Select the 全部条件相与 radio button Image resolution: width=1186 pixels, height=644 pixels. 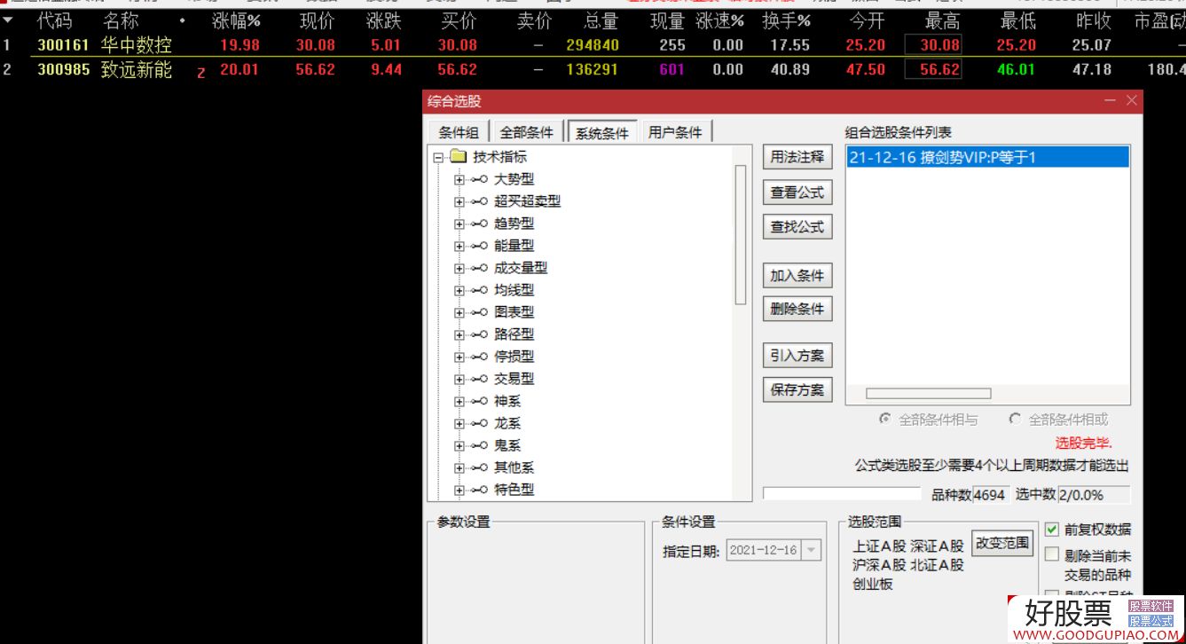[884, 420]
